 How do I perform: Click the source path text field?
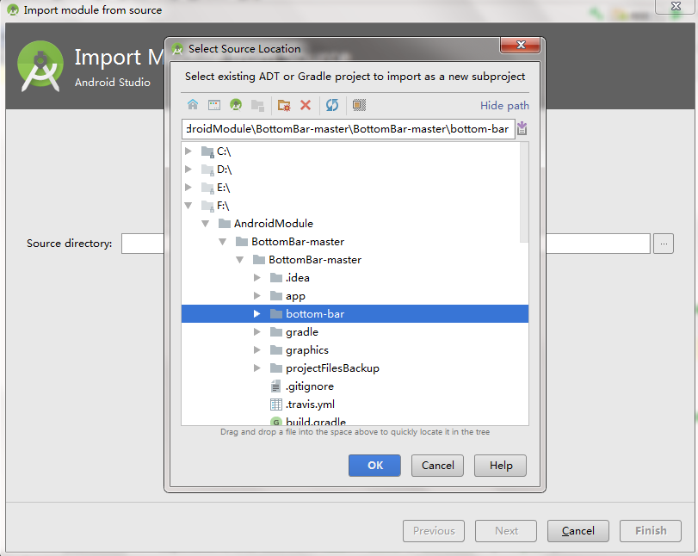[x=348, y=129]
